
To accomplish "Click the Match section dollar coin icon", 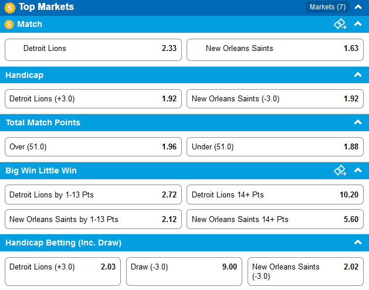I will pos(9,24).
